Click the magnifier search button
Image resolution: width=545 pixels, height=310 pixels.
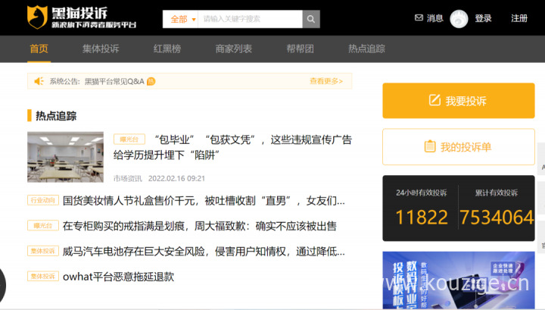311,19
